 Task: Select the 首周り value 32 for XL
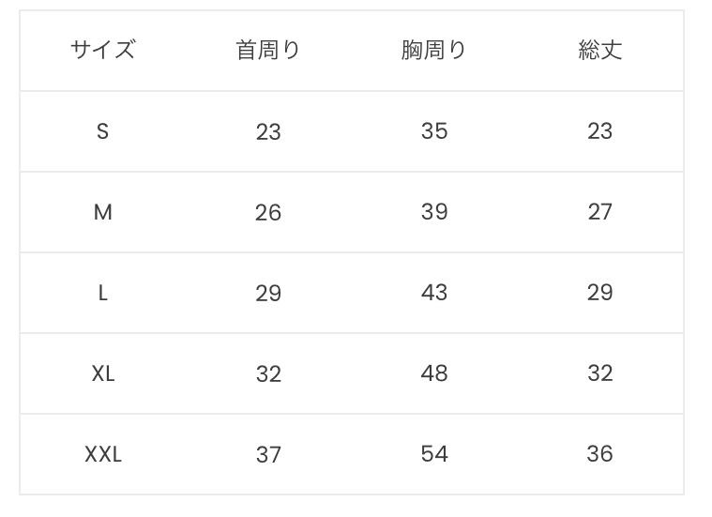click(268, 373)
